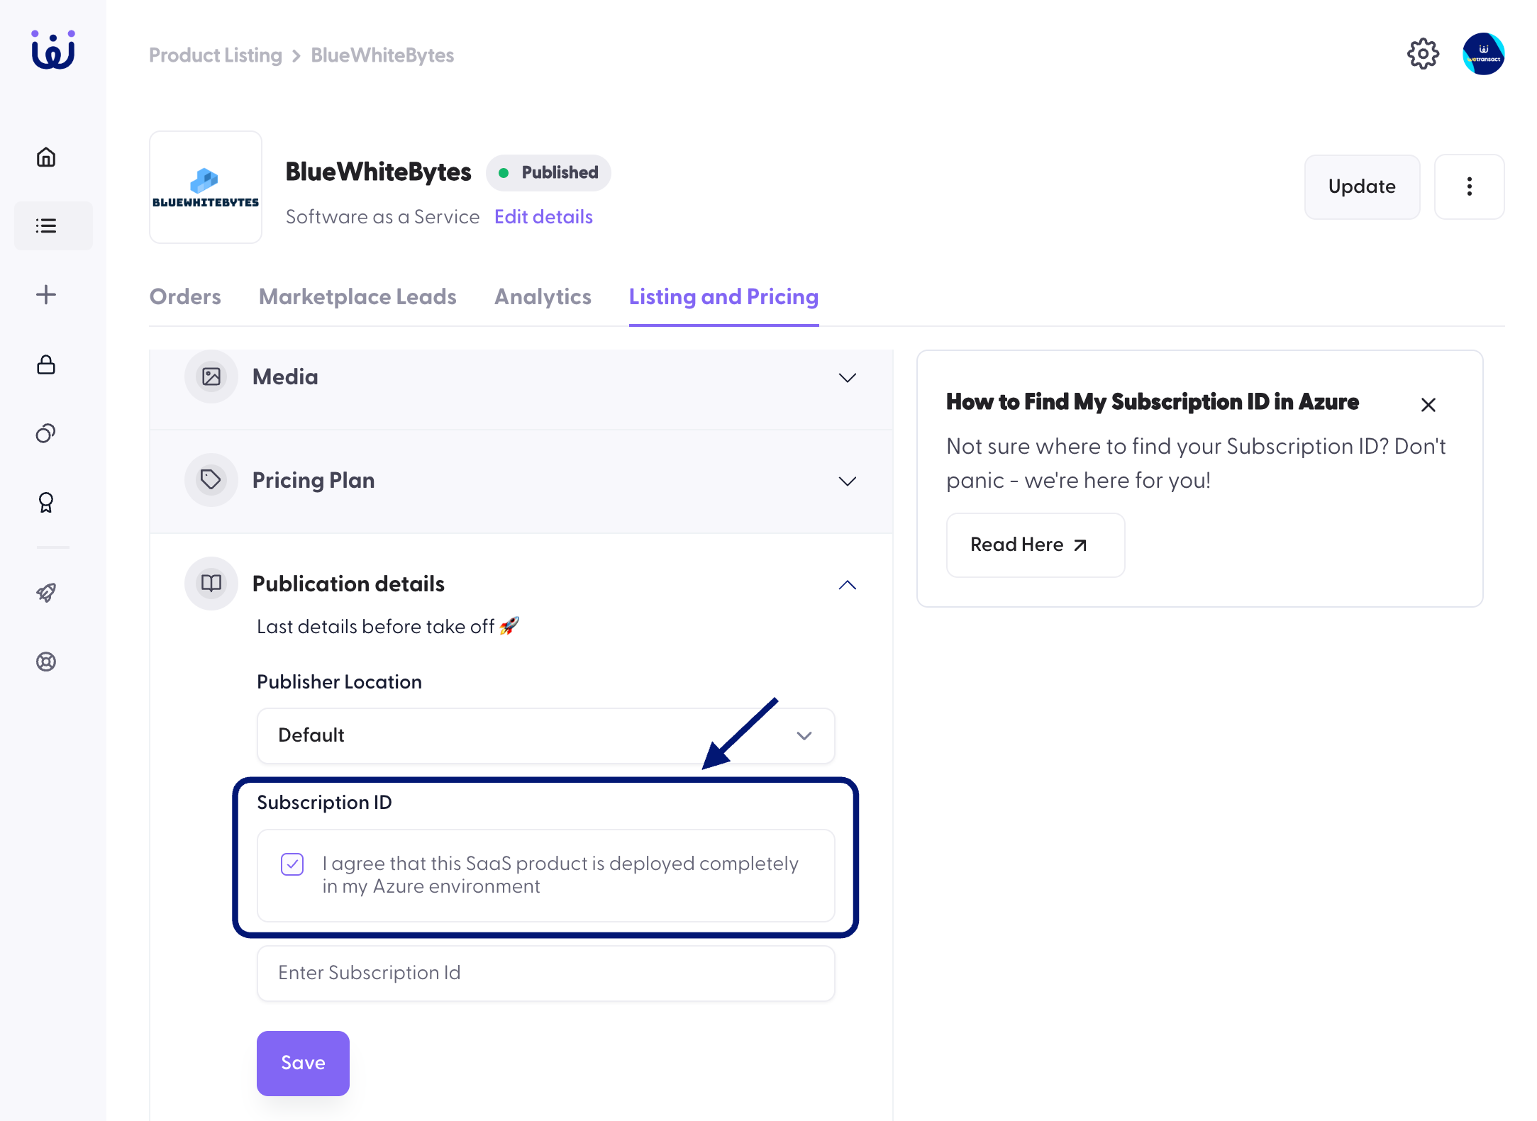Screen dimensions: 1537x1121
Task: Close the Azure Subscription ID help card
Action: pos(1428,405)
